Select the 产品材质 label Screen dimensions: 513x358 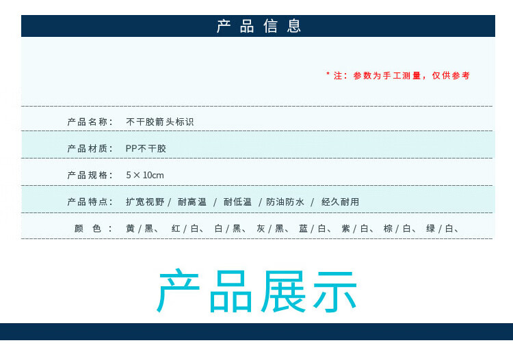(90, 148)
